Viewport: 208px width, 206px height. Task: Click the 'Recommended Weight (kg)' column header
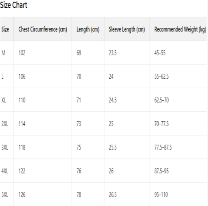pyautogui.click(x=178, y=29)
